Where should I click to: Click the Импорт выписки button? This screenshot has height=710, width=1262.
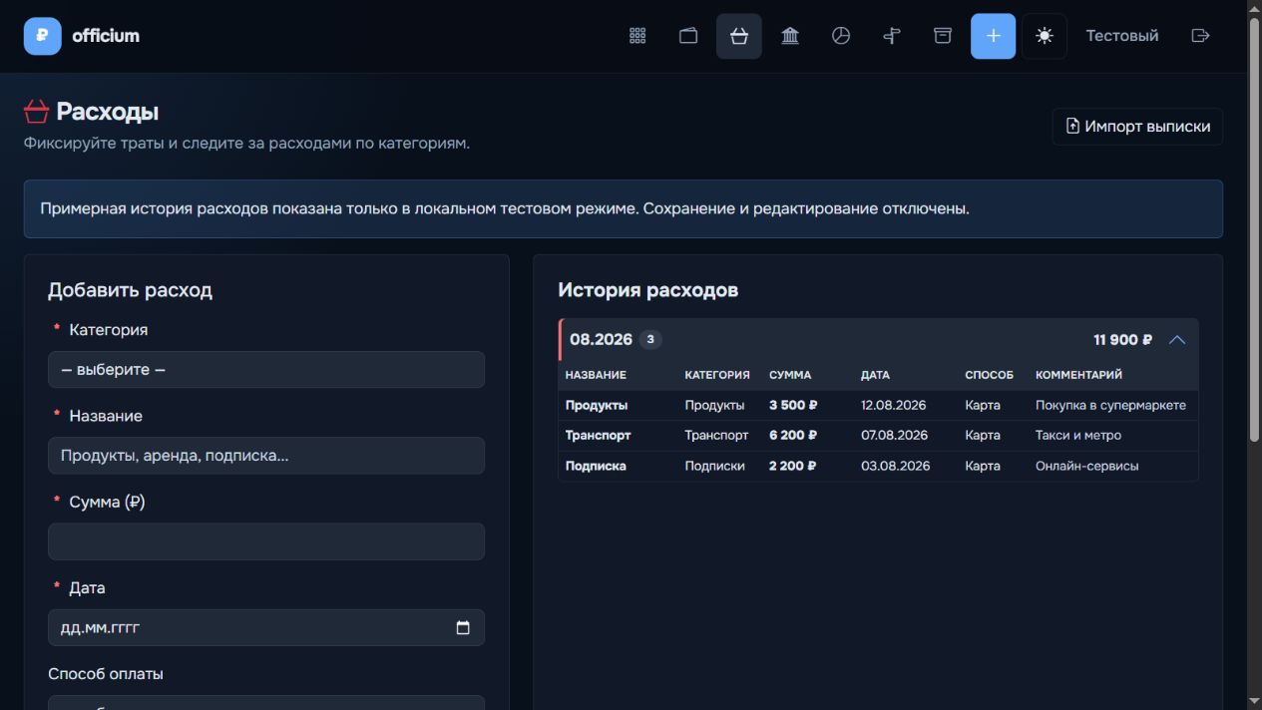1137,127
